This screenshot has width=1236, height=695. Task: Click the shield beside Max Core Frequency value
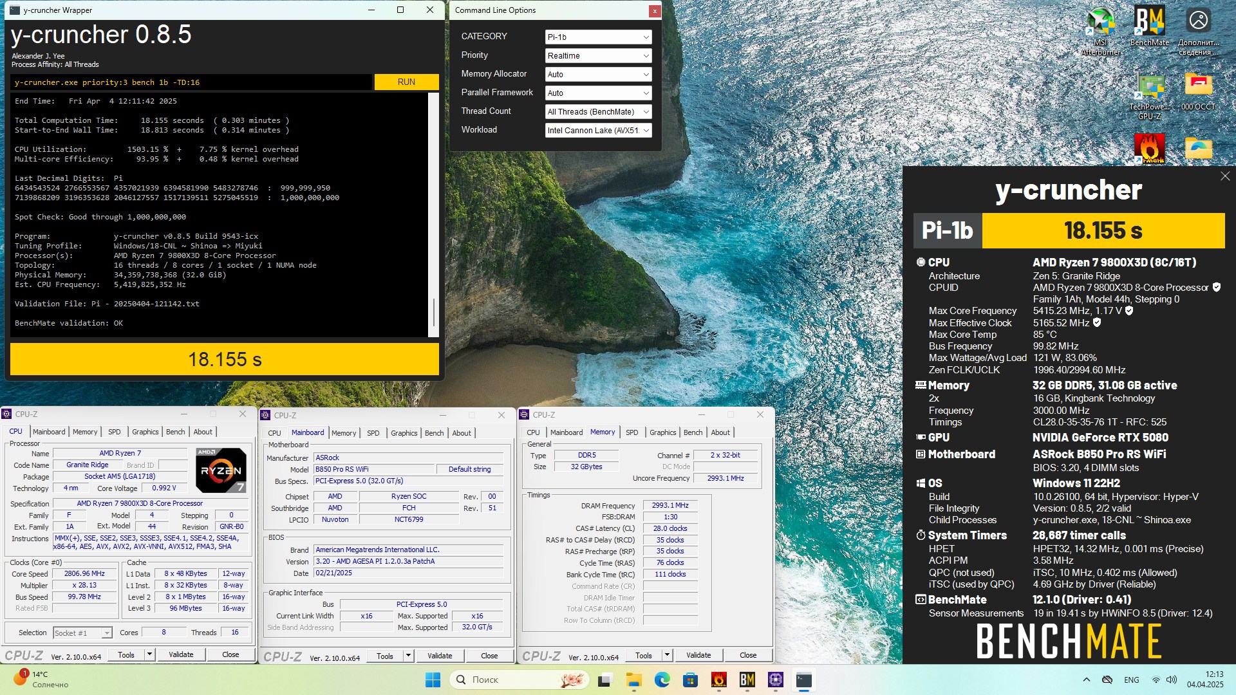click(x=1129, y=311)
